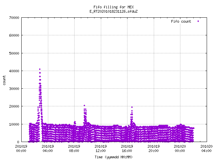This screenshot has height=160, width=213.
Task: Click the filename 'E_RT20201018231126.sfduZ' subtitle
Action: [113, 11]
